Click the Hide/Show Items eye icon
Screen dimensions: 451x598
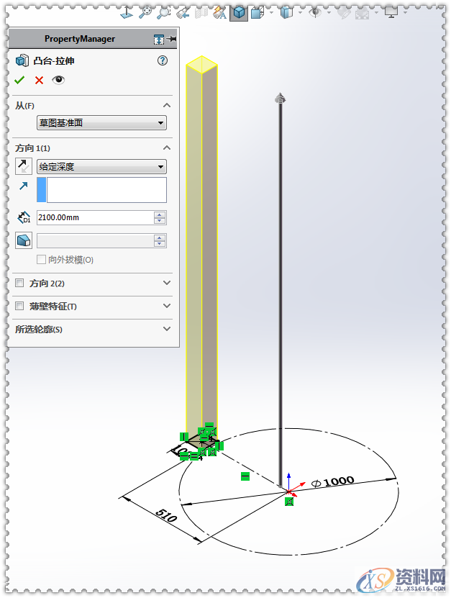tap(315, 13)
